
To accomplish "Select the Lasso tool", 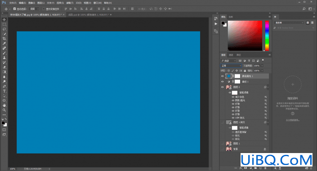I will click(x=4, y=29).
